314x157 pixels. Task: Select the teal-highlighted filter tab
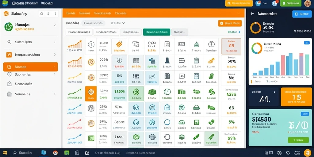click(157, 32)
